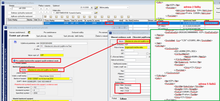Open the 'Seznam zaměstnanců' tab
220x101 pixels.
point(17,32)
